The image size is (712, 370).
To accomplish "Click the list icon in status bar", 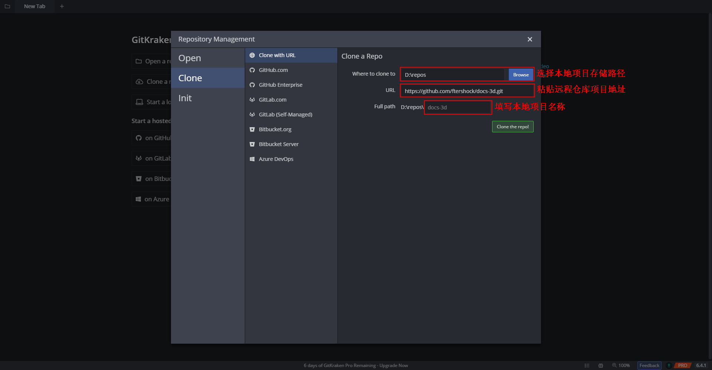I will 587,366.
